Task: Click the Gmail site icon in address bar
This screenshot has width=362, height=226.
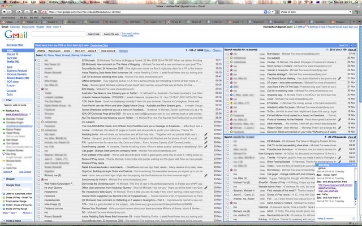Action: coord(44,12)
